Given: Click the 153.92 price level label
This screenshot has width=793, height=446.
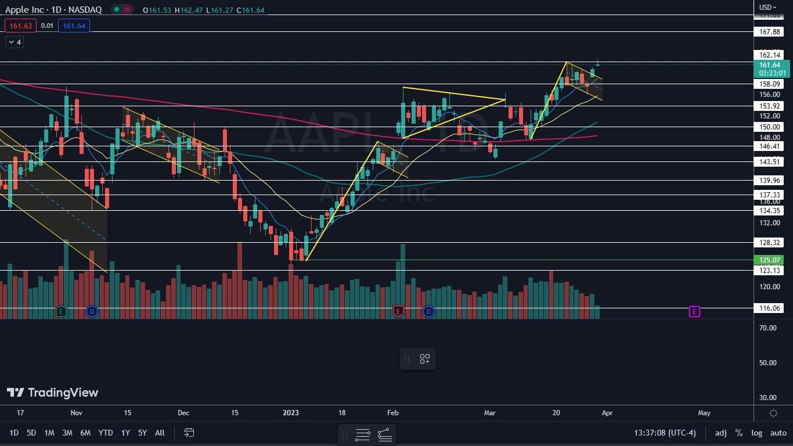Looking at the screenshot, I should (770, 106).
